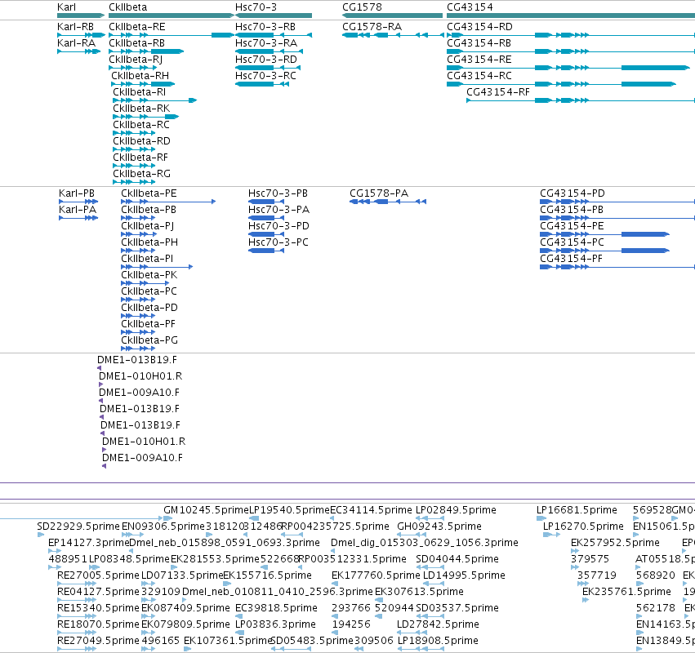
Task: Select protein CkIIbeta-PI
Action: tap(147, 259)
